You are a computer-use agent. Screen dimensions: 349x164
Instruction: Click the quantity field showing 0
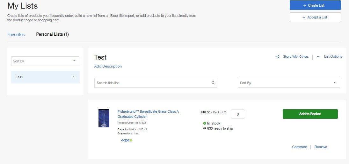point(238,114)
